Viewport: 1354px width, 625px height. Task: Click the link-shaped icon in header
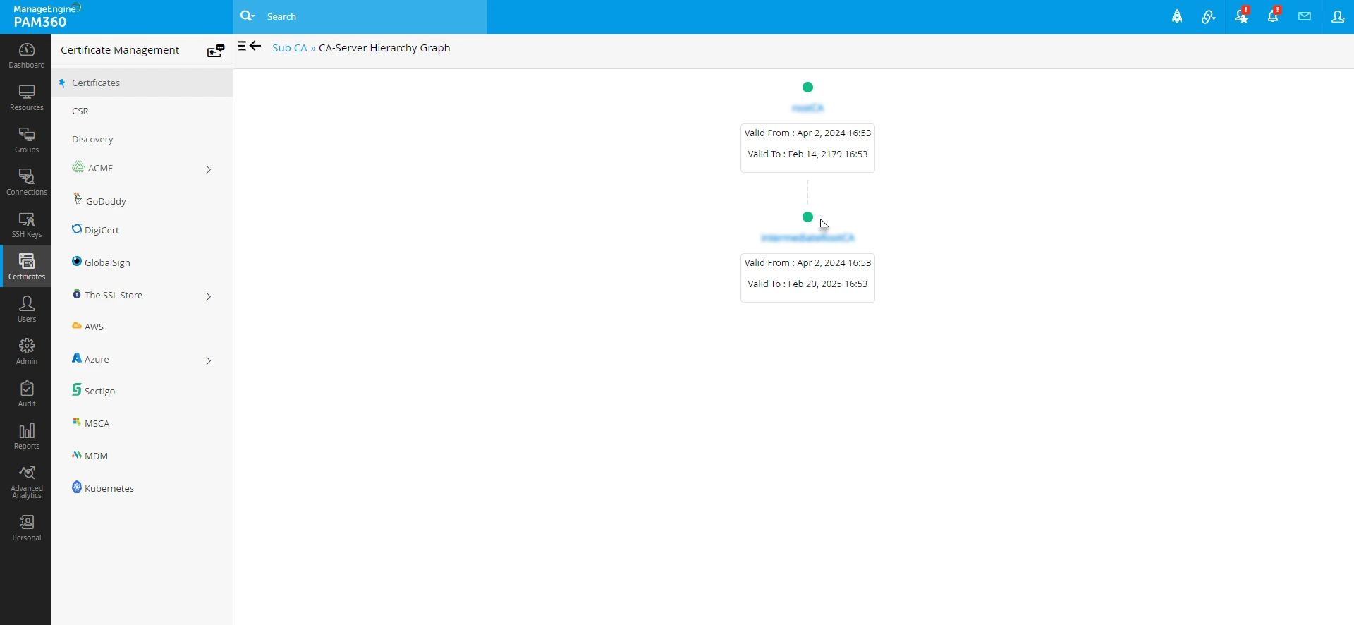pos(1209,16)
